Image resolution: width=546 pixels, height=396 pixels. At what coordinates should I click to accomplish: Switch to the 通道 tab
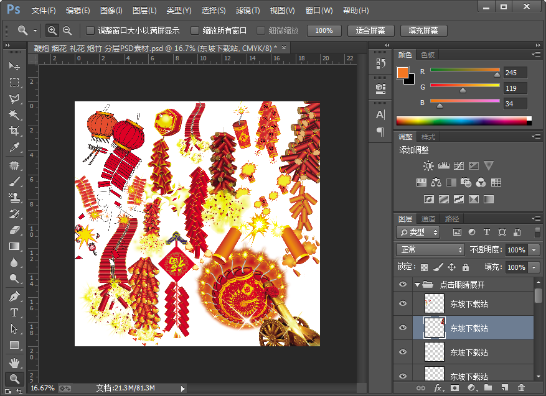coord(428,219)
